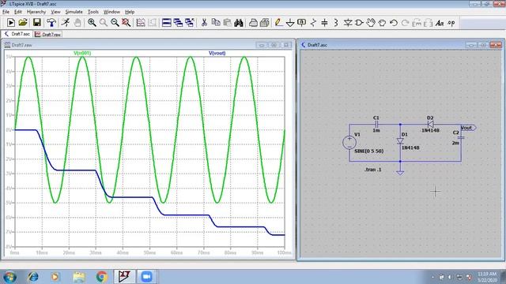Select the Move open-hand tool
The image size is (506, 284).
pos(371,23)
